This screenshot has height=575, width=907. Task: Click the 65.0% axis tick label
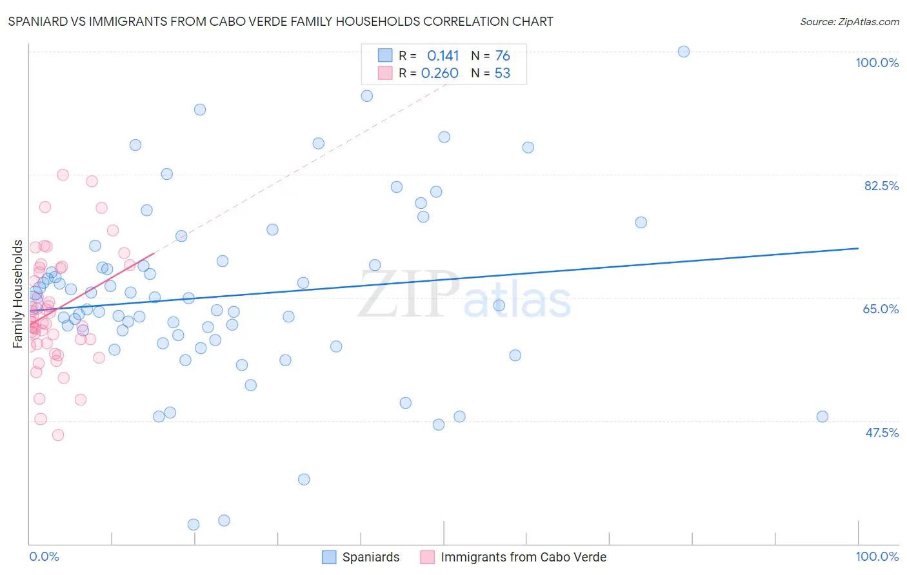click(881, 309)
